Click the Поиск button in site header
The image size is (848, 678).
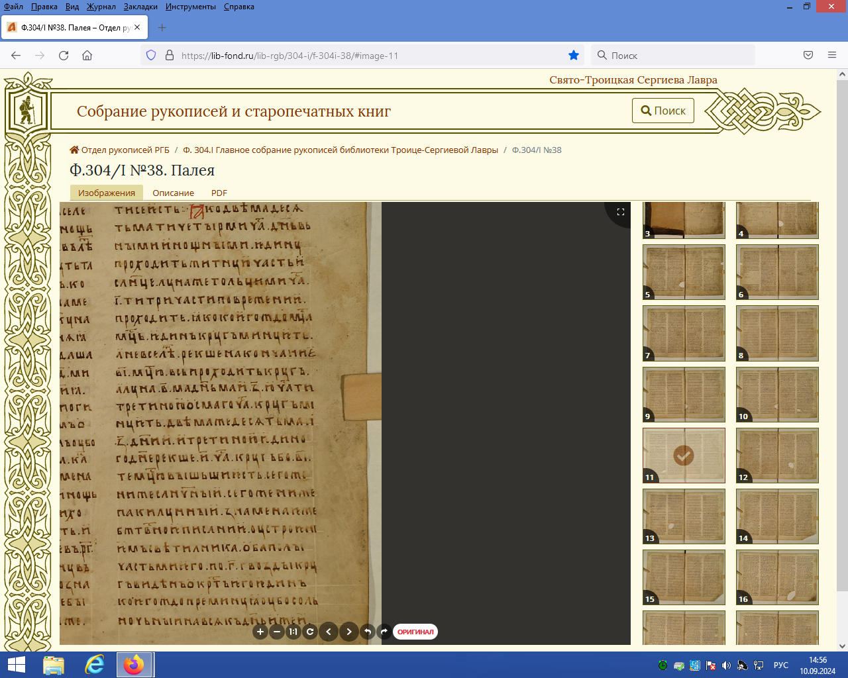(663, 111)
